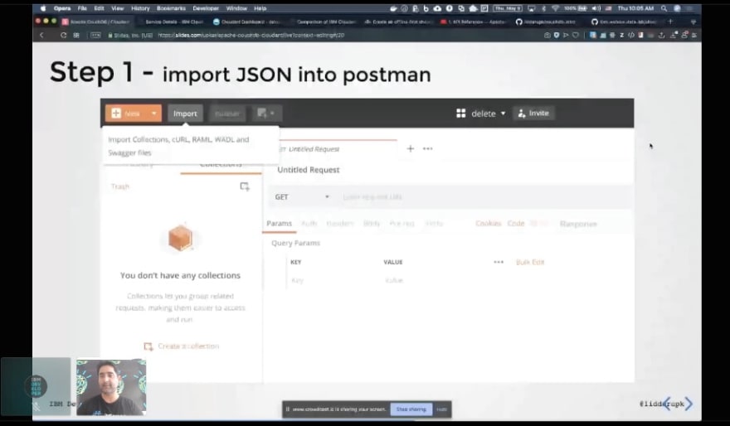The height and width of the screenshot is (426, 730).
Task: Open the Developer menu
Action: pyautogui.click(x=206, y=8)
